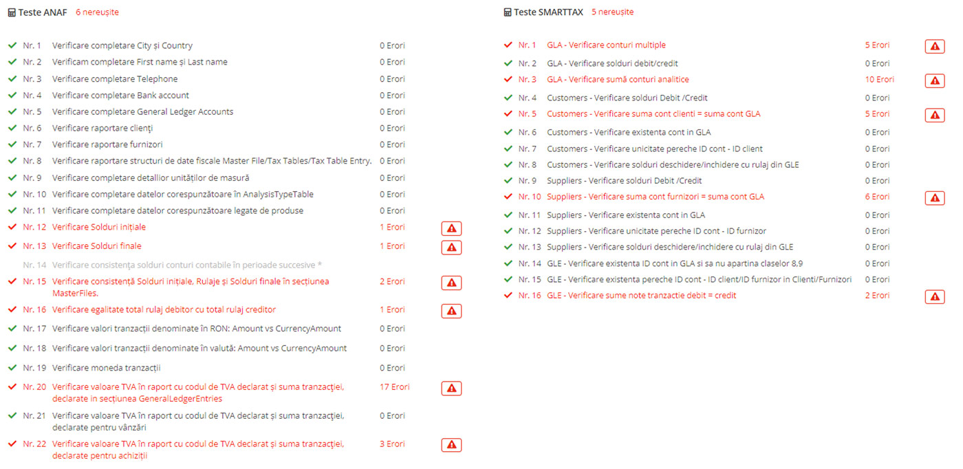
Task: Click the calculator icon beside Teste SMARTTAX
Action: tap(508, 12)
